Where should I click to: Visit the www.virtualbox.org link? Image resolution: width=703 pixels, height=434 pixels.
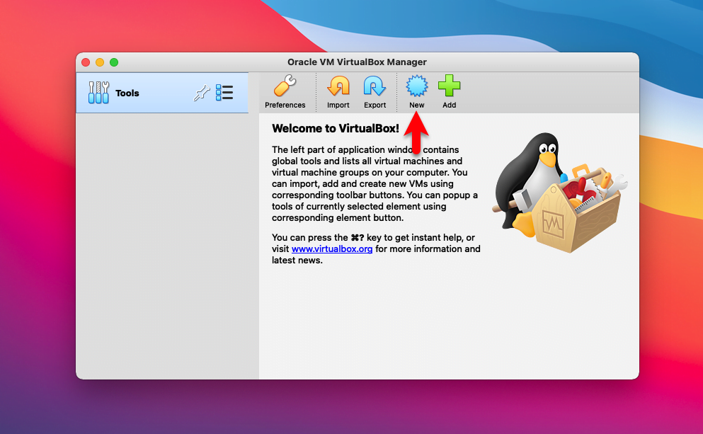332,249
